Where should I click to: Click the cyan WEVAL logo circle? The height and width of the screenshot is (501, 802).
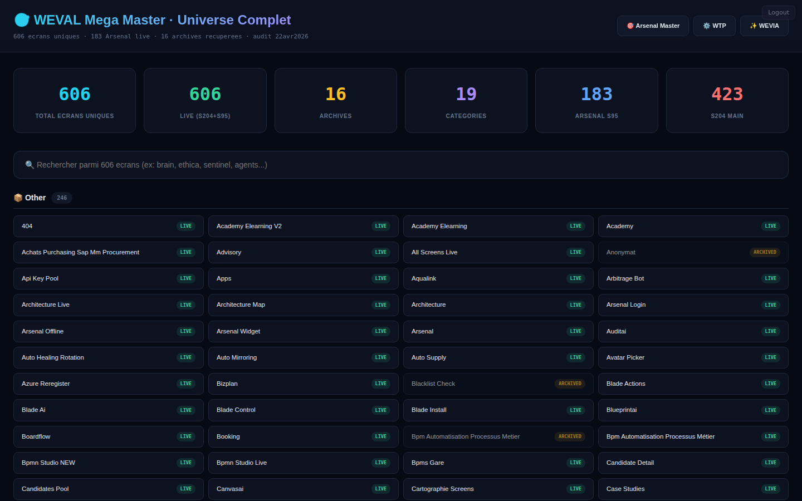click(x=22, y=20)
